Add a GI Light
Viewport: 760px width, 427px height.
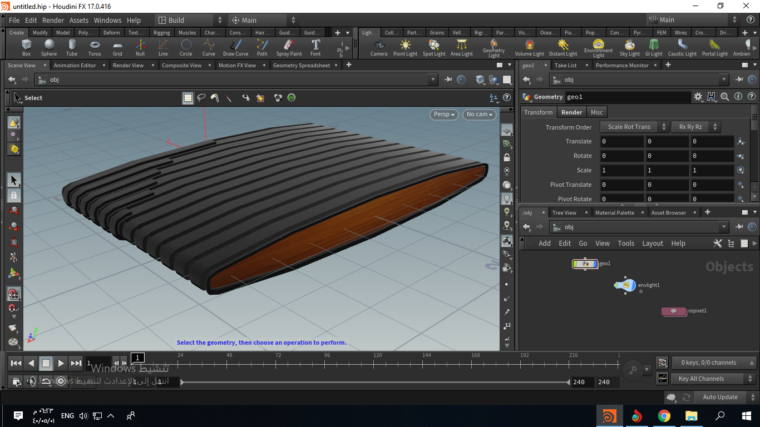(654, 47)
